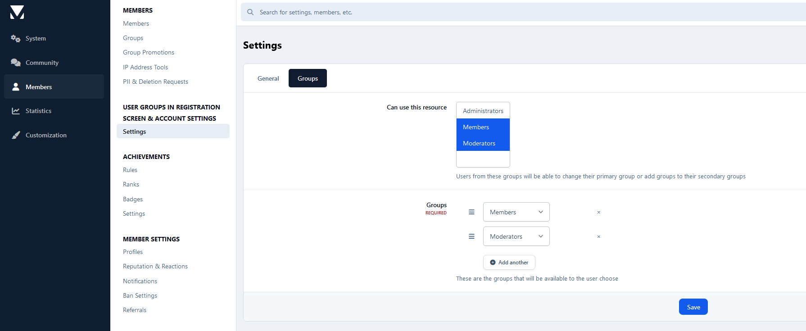806x331 pixels.
Task: Open the System section gears icon
Action: pyautogui.click(x=16, y=39)
